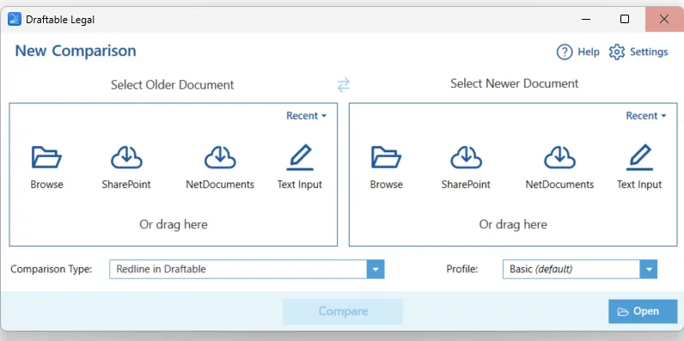This screenshot has height=341, width=684.
Task: Click Browse folder icon under Newer Document
Action: [x=386, y=157]
